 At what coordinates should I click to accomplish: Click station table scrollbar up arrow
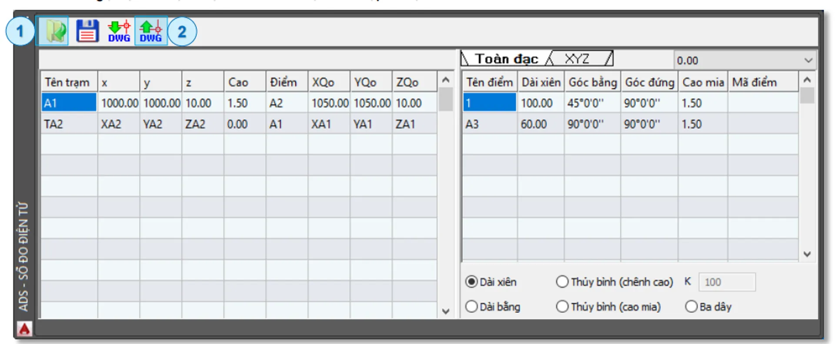[445, 80]
